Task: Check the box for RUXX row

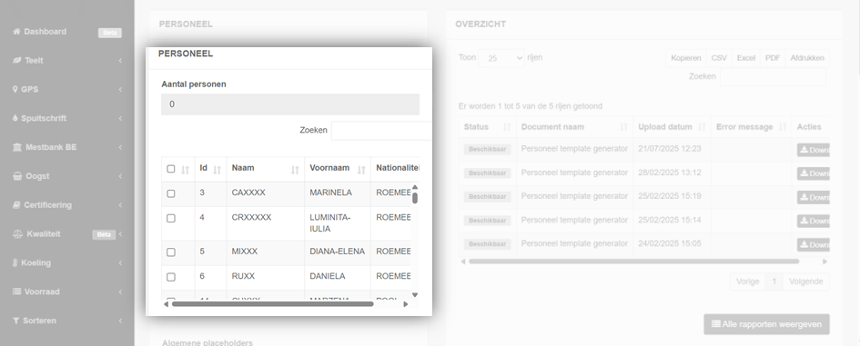Action: [170, 277]
